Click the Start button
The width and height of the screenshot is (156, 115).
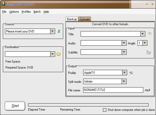pyautogui.click(x=15, y=106)
